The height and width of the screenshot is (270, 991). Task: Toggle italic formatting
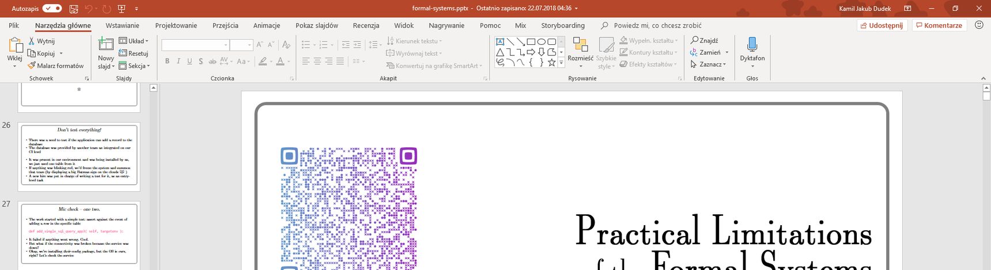coord(179,61)
